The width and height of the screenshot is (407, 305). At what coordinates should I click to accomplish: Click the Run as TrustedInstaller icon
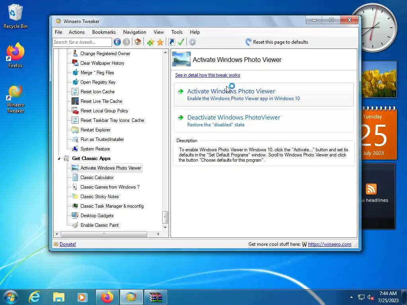click(75, 139)
